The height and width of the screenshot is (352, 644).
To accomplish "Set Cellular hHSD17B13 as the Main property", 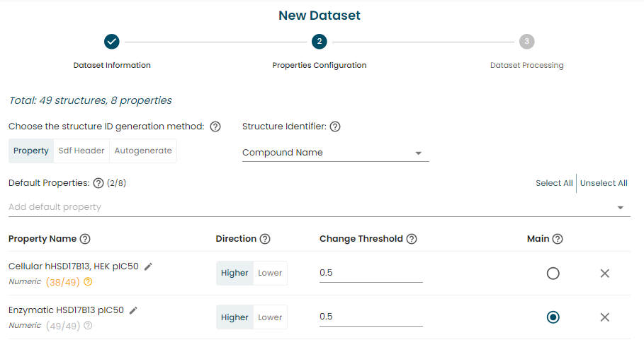I will tap(553, 274).
